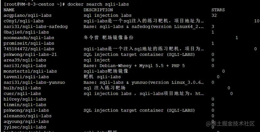Click the STARS column header
Image resolution: width=260 pixels, height=132 pixels.
click(218, 10)
